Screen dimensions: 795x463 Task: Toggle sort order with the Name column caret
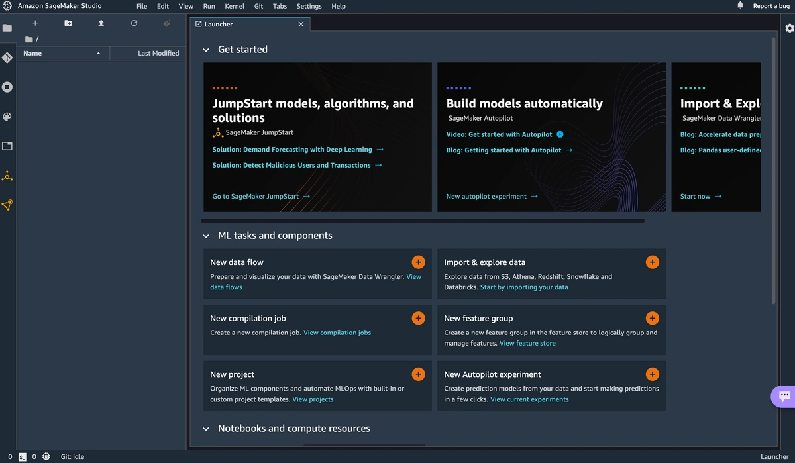coord(99,53)
